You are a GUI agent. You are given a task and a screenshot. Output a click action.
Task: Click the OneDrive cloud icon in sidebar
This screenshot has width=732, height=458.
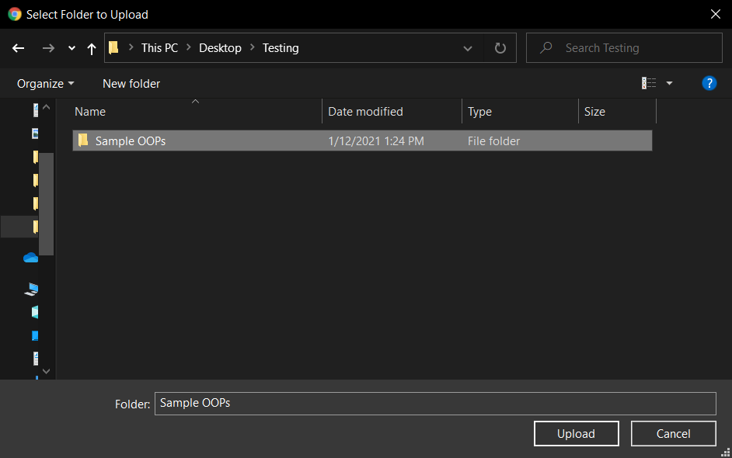(31, 258)
